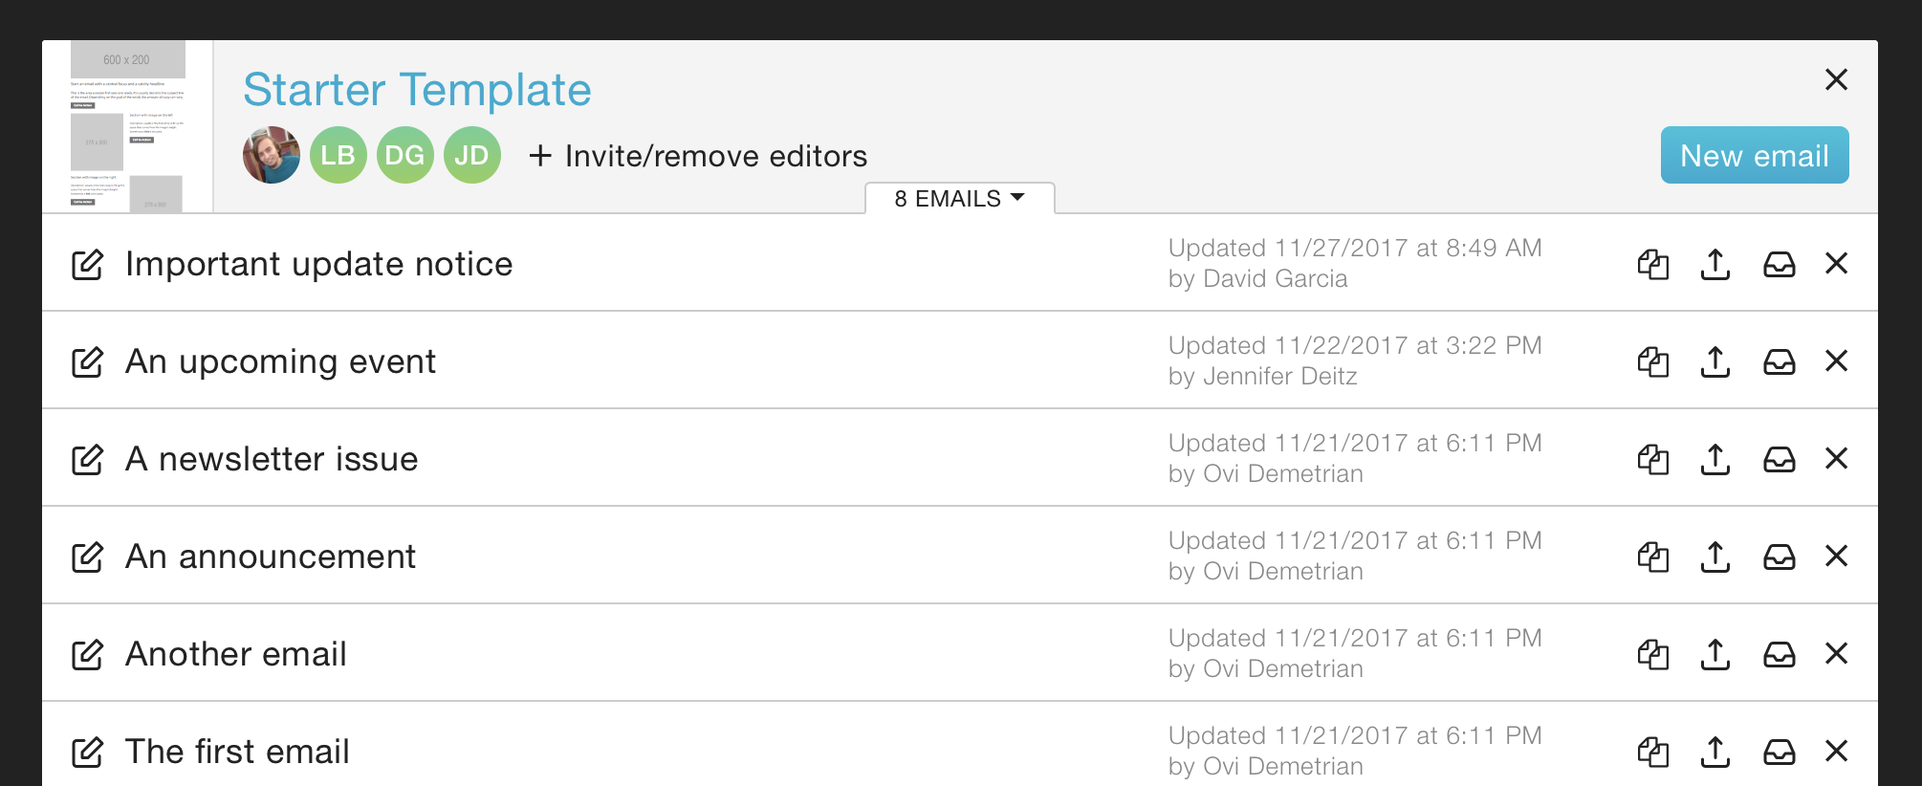Close the Starter Template panel
The image size is (1922, 786).
coord(1837,79)
